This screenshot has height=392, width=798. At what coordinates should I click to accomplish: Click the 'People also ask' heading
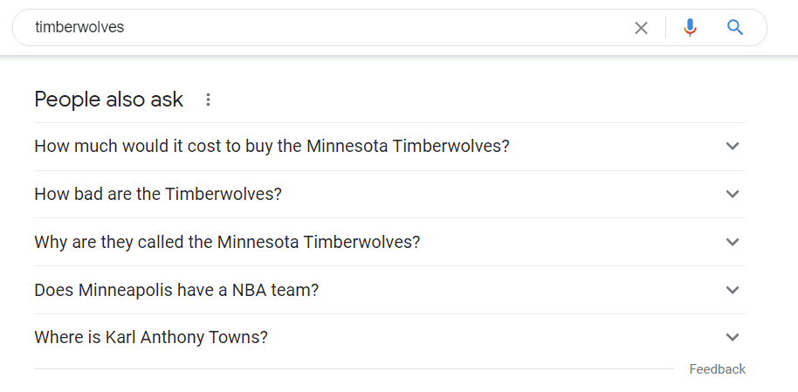point(109,100)
